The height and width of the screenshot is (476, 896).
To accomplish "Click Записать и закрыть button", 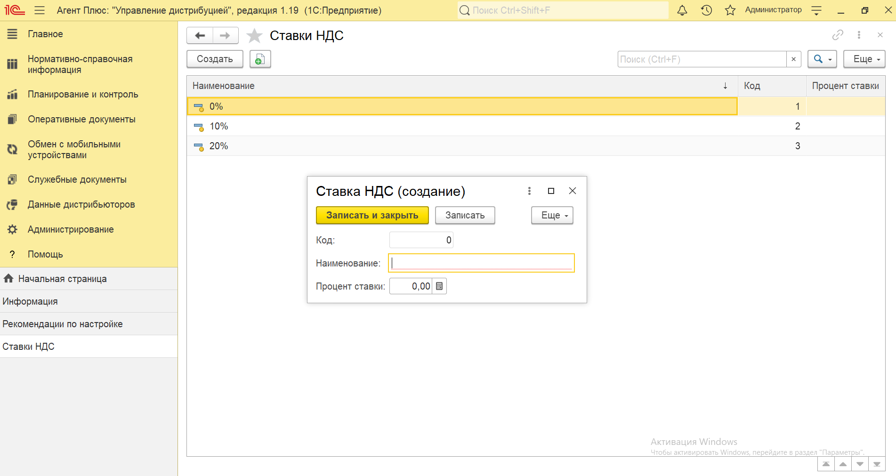I will pos(372,215).
